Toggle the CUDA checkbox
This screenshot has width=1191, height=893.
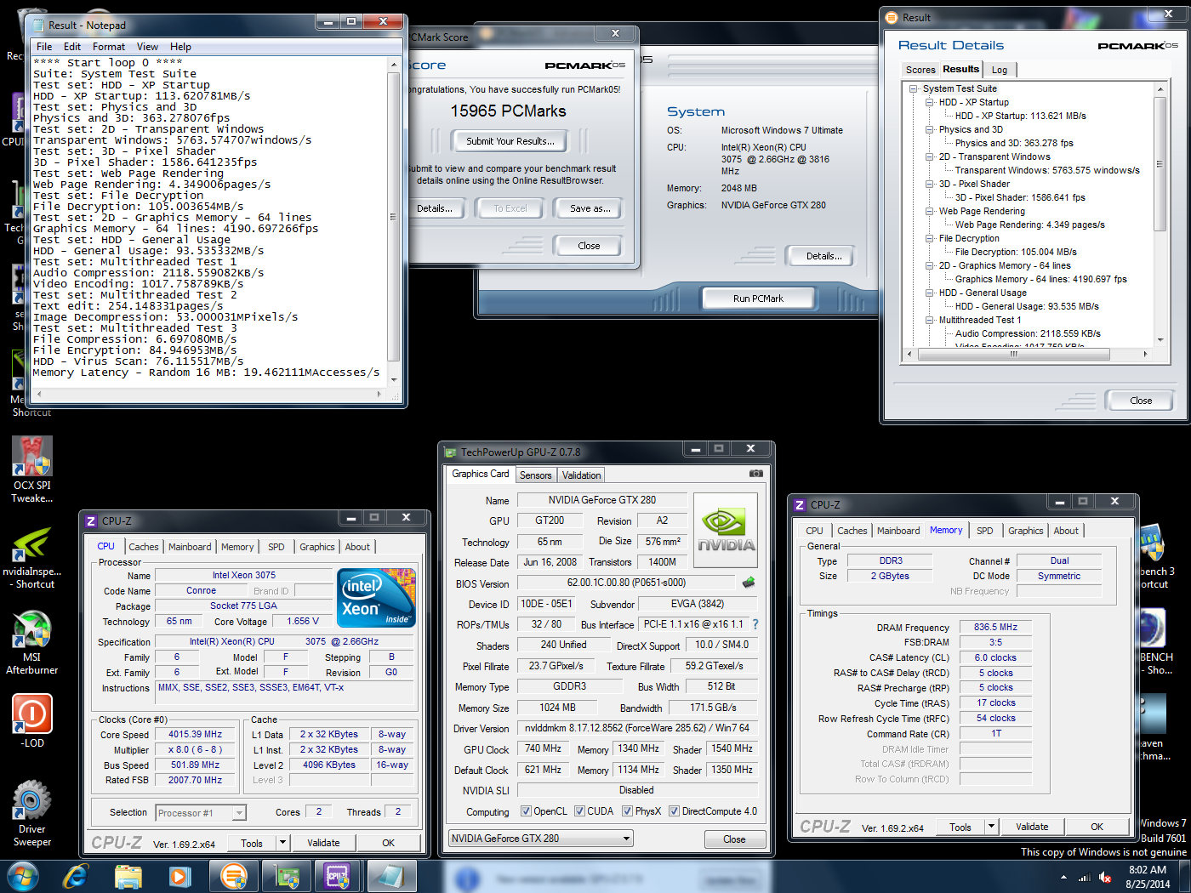[x=579, y=811]
